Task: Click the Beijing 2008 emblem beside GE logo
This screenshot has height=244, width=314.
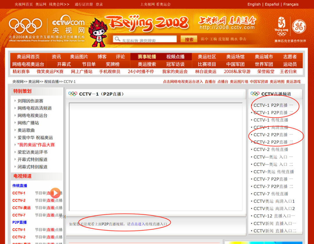Action: pyautogui.click(x=281, y=26)
